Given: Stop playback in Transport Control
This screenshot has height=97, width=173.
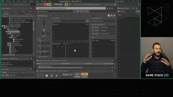Looking at the screenshot, I should (x=47, y=76).
